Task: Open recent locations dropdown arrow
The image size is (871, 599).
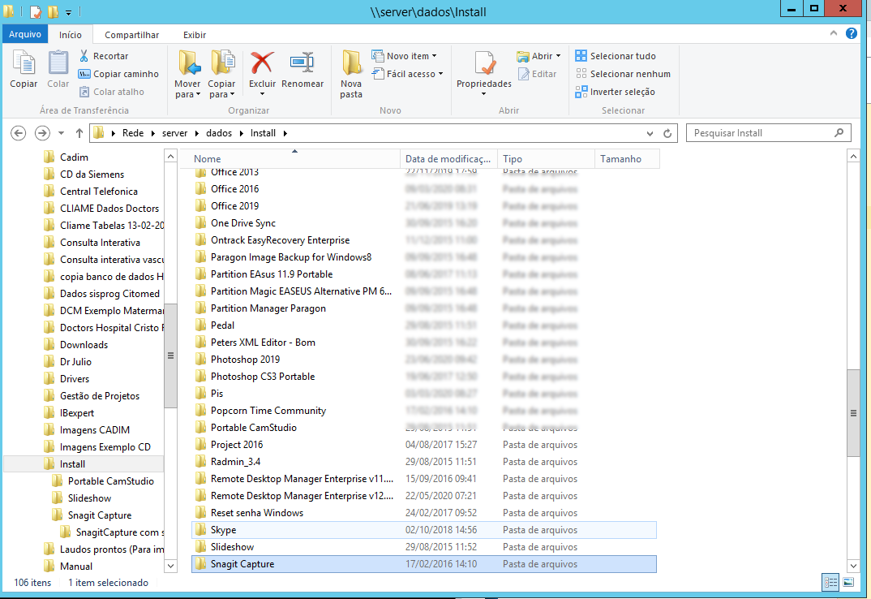Action: pyautogui.click(x=61, y=133)
